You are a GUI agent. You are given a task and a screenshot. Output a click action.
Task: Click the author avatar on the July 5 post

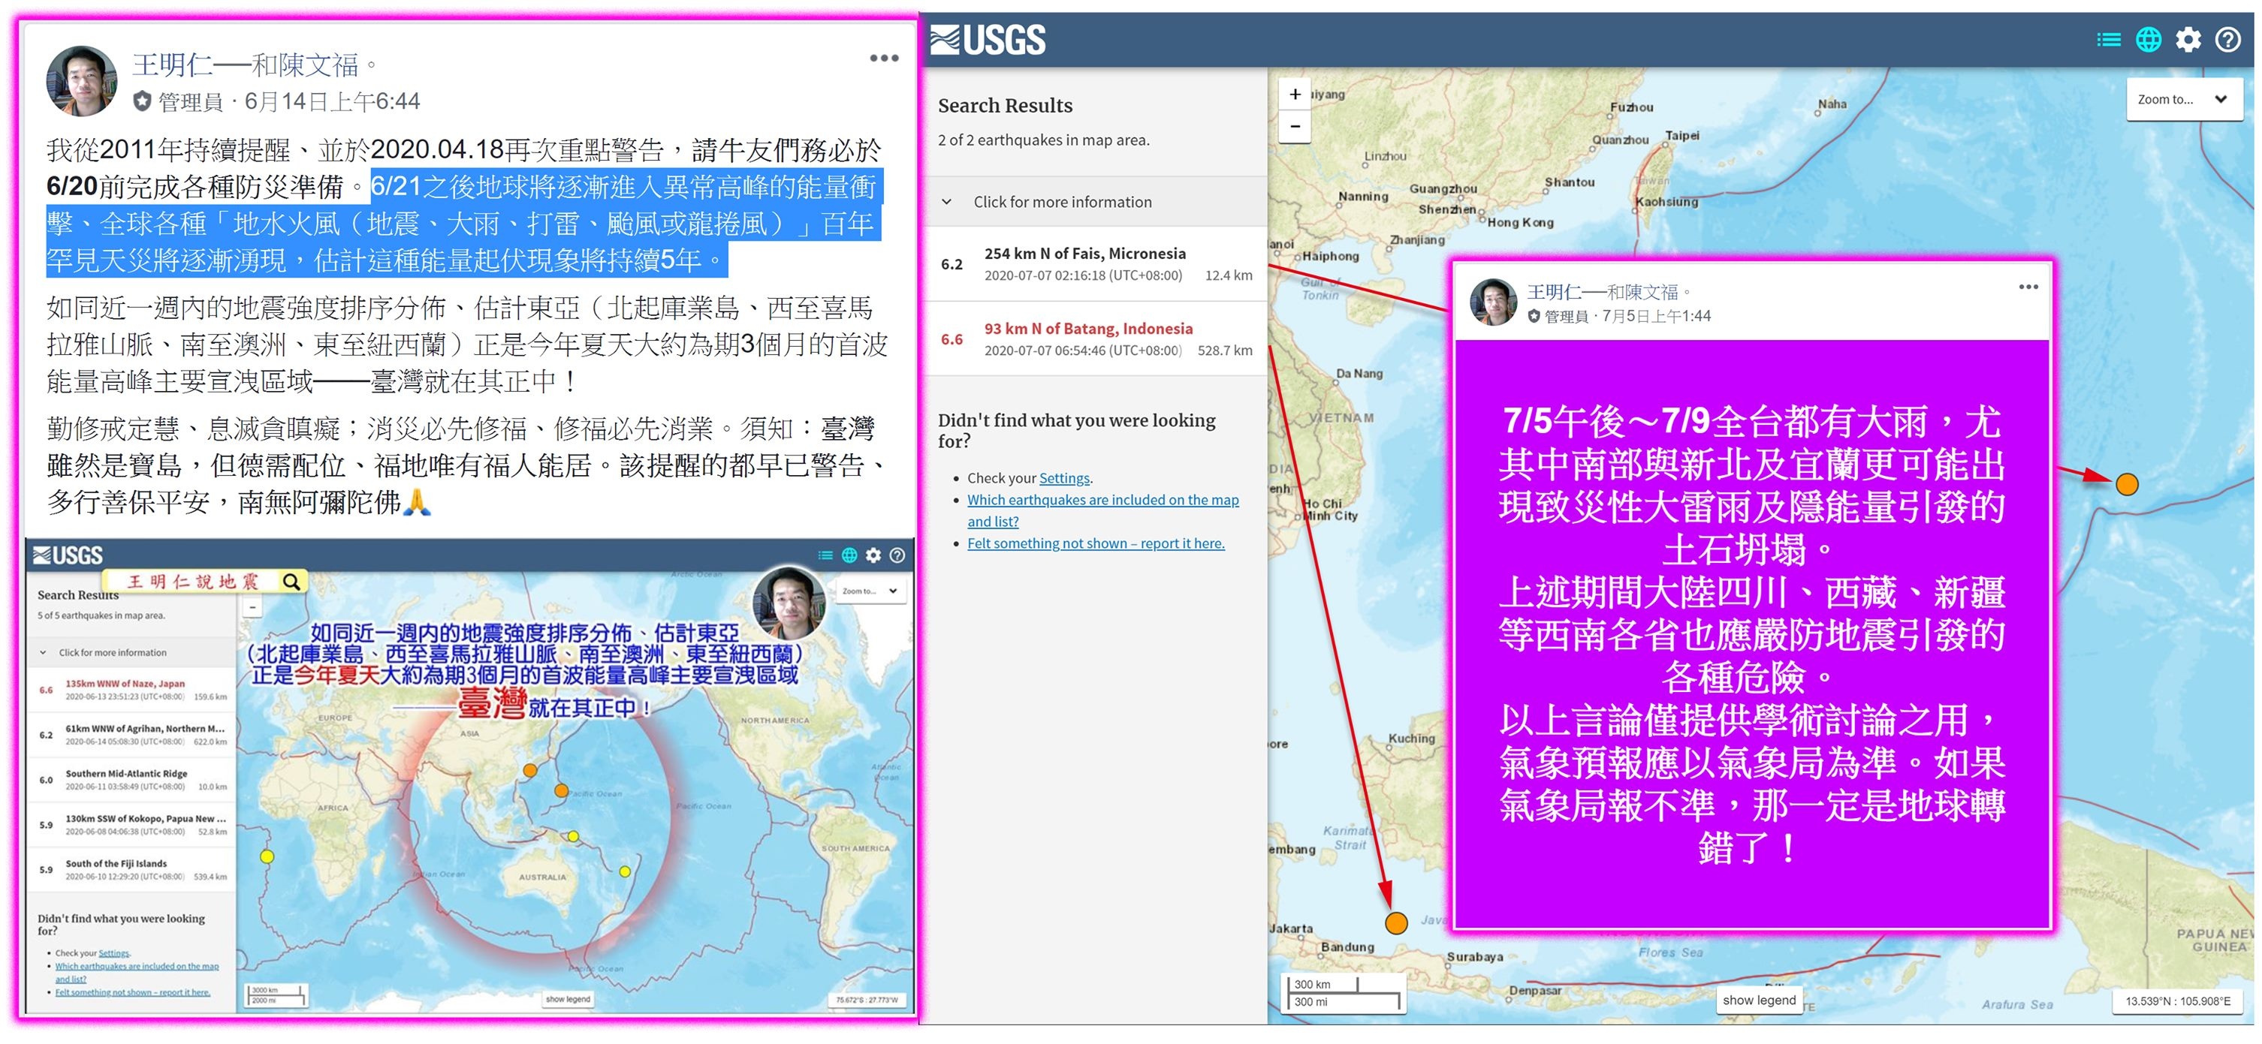click(1493, 302)
